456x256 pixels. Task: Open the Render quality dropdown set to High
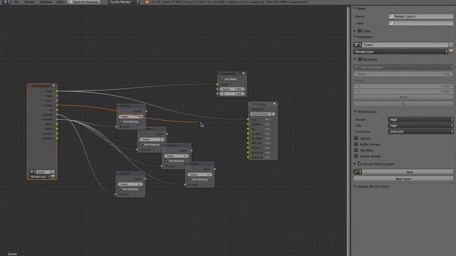point(420,119)
